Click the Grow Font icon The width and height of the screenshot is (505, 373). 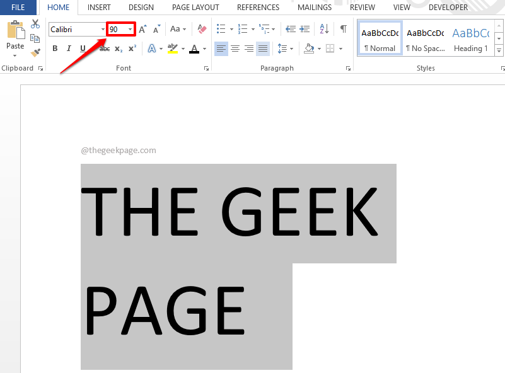142,29
